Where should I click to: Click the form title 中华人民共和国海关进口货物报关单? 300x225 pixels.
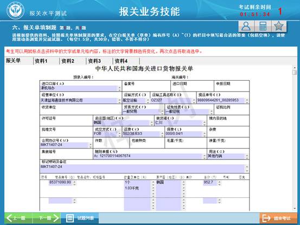[x=144, y=69]
